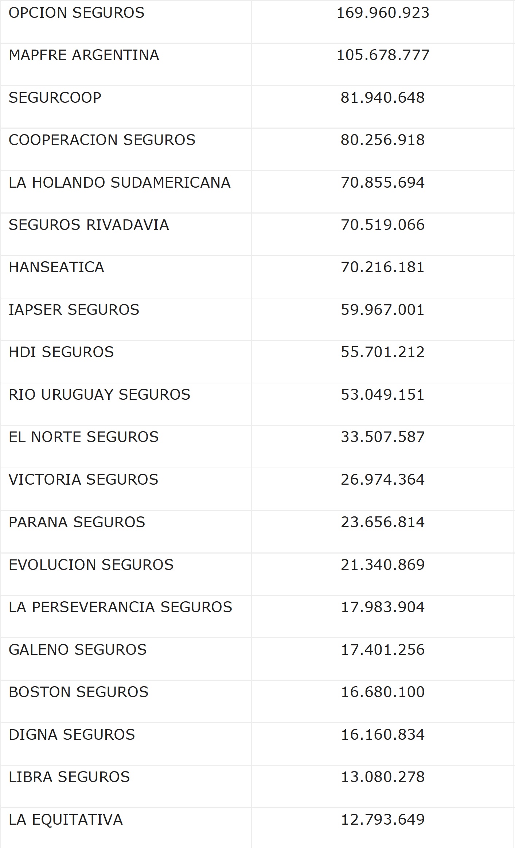Select the SEGUROS RIVADAVIA value 70.519.066
The width and height of the screenshot is (515, 848).
pos(383,225)
